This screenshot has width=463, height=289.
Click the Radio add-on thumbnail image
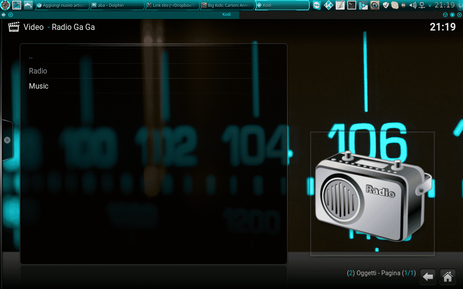click(372, 194)
